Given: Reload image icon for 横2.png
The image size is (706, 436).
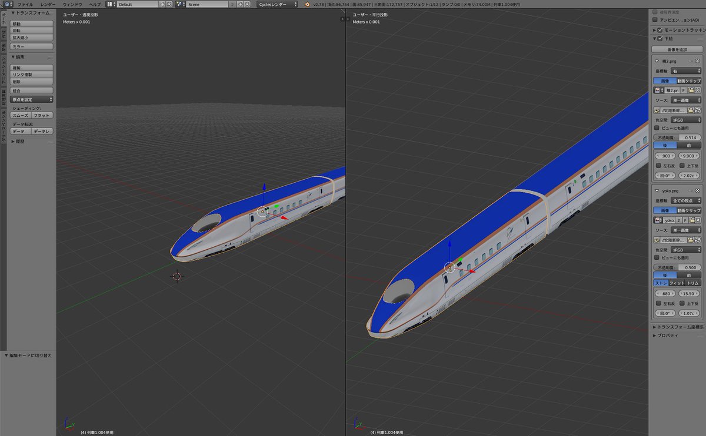Looking at the screenshot, I should (698, 110).
